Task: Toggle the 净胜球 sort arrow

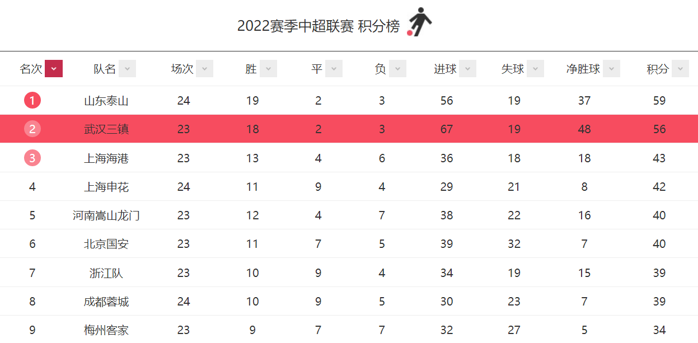Action: click(x=611, y=69)
